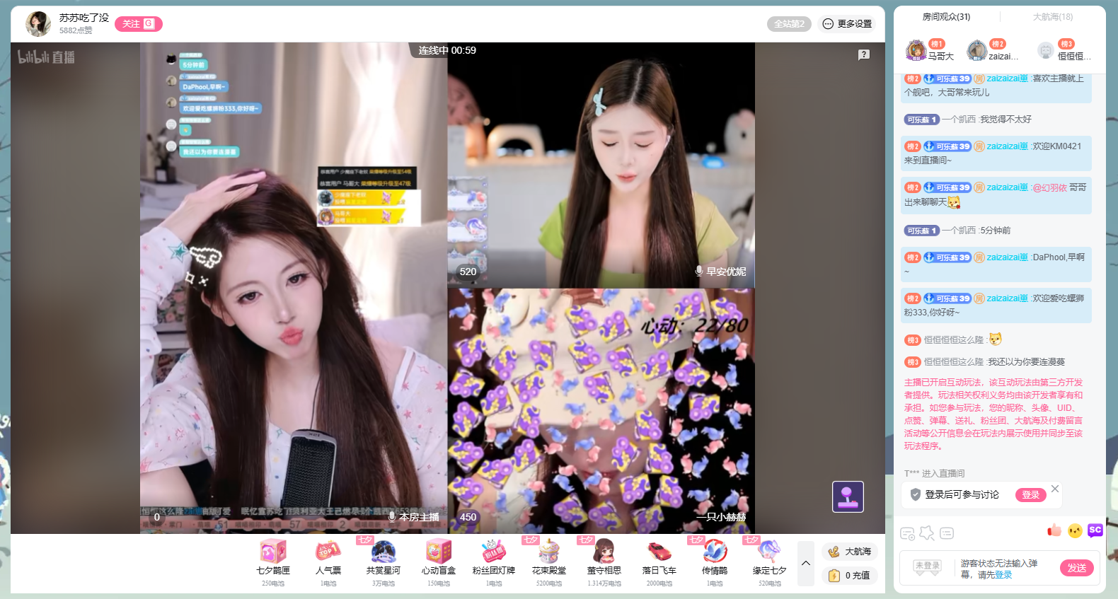Click the shield icon in login prompt
This screenshot has width=1118, height=599.
[916, 495]
